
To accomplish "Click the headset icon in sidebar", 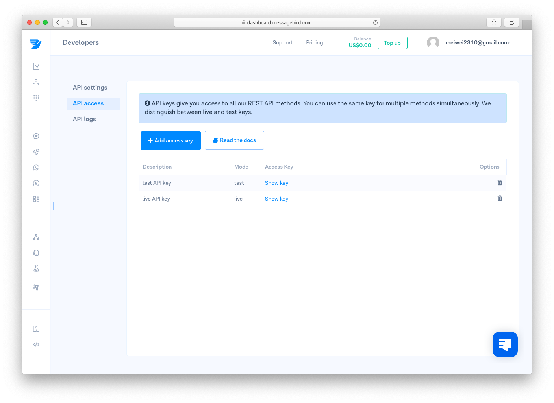I will pos(36,253).
